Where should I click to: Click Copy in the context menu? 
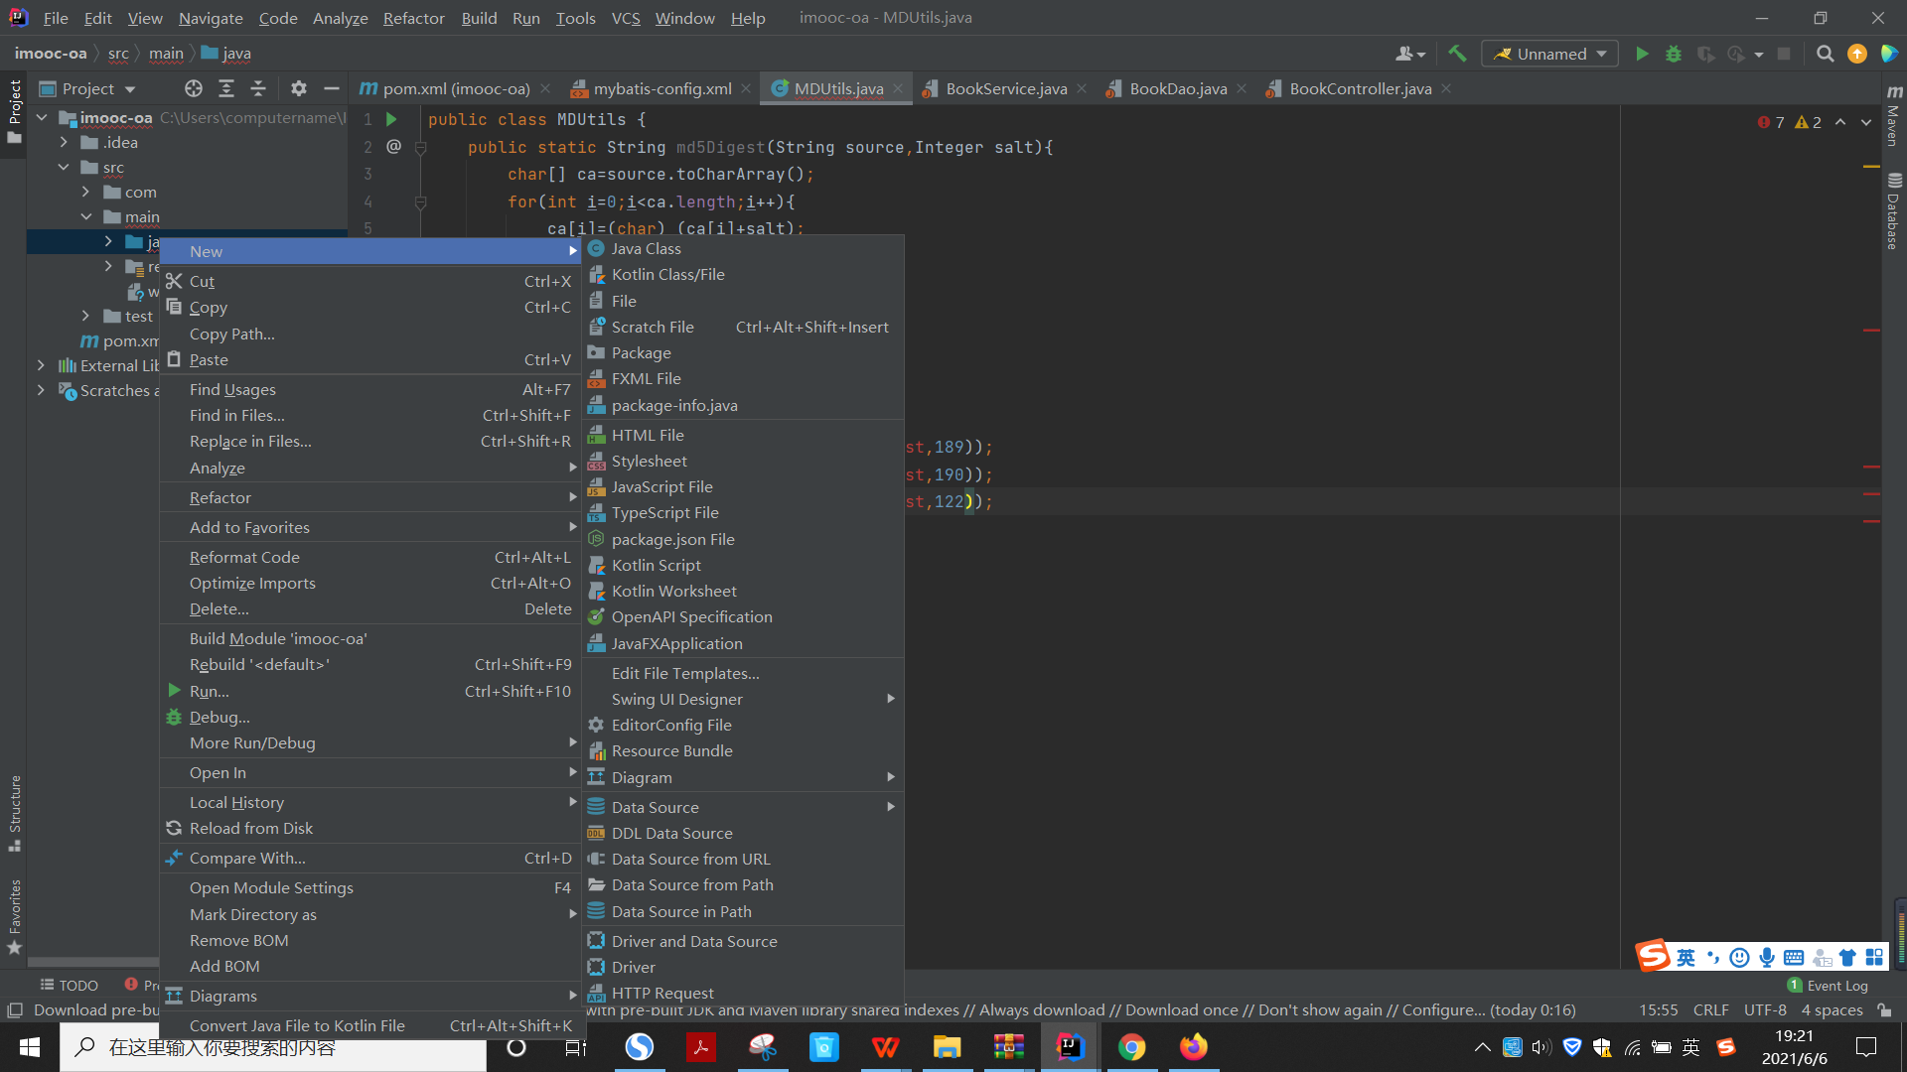[x=369, y=307]
